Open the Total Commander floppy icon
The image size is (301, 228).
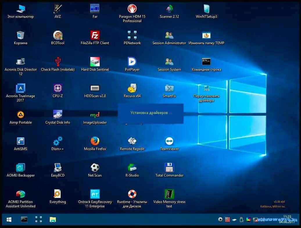(169, 170)
